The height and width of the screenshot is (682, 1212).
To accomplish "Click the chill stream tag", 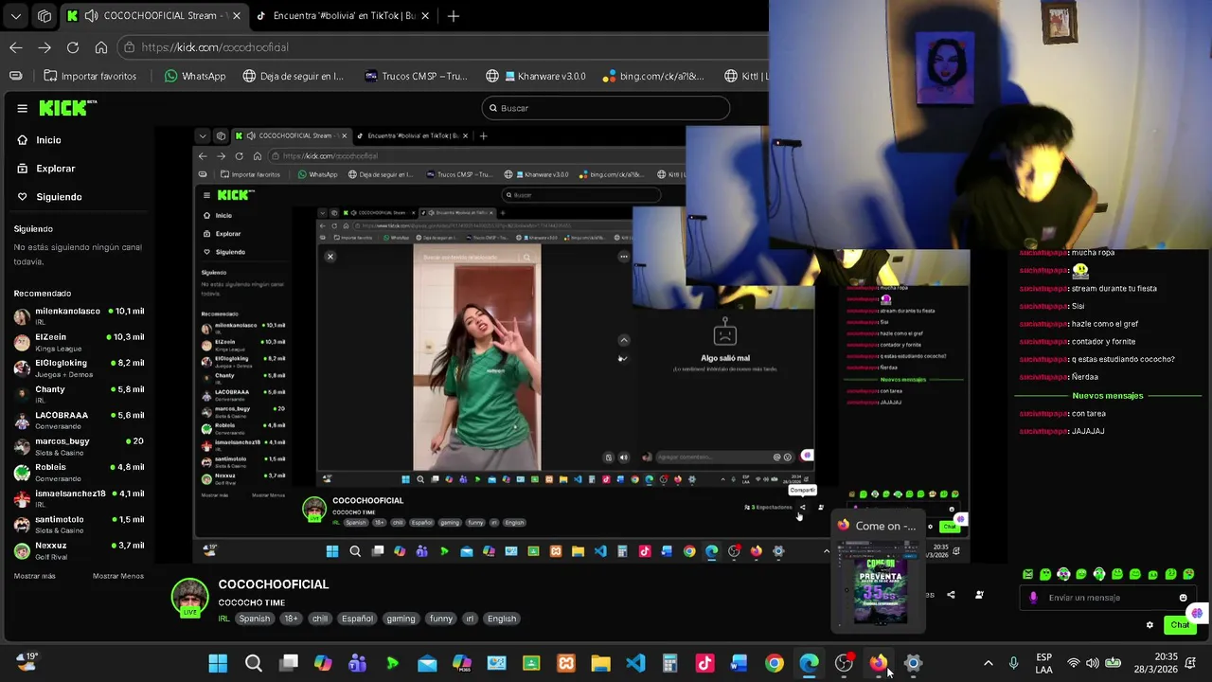I will coord(320,619).
